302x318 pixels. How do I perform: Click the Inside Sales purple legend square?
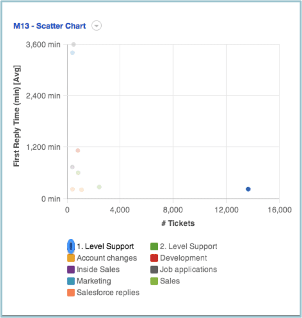tap(71, 269)
